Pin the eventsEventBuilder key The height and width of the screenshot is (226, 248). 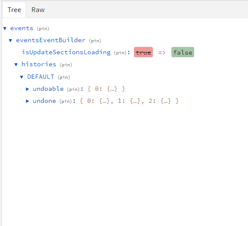(x=95, y=41)
